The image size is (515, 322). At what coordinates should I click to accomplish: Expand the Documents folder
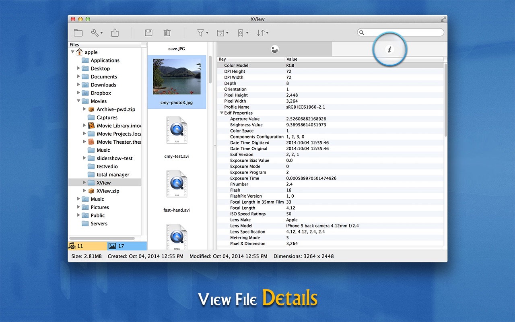(x=78, y=76)
